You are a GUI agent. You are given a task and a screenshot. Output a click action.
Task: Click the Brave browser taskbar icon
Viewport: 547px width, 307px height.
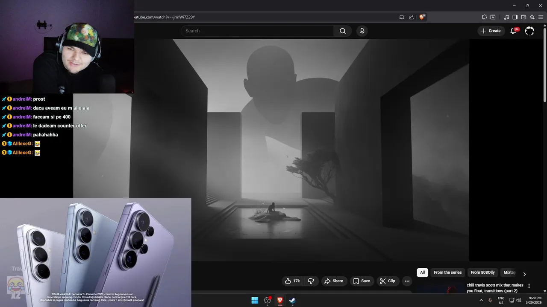280,300
